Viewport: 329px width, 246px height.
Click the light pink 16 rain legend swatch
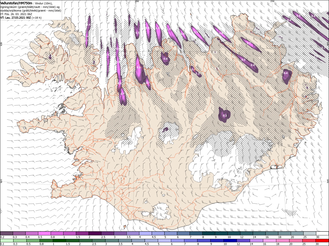(x=270, y=241)
